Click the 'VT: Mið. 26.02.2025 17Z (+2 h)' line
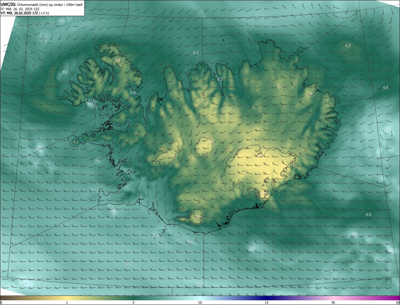This screenshot has height=305, width=400. (x=25, y=13)
